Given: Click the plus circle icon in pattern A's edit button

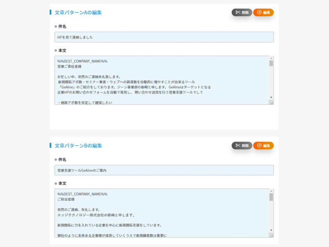Looking at the screenshot, I should (259, 12).
